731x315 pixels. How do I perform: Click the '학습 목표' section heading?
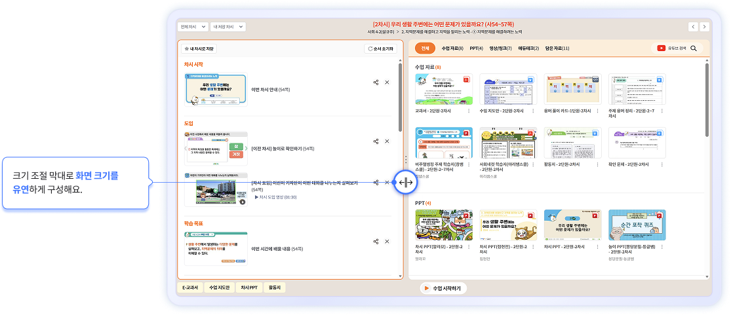coord(193,224)
